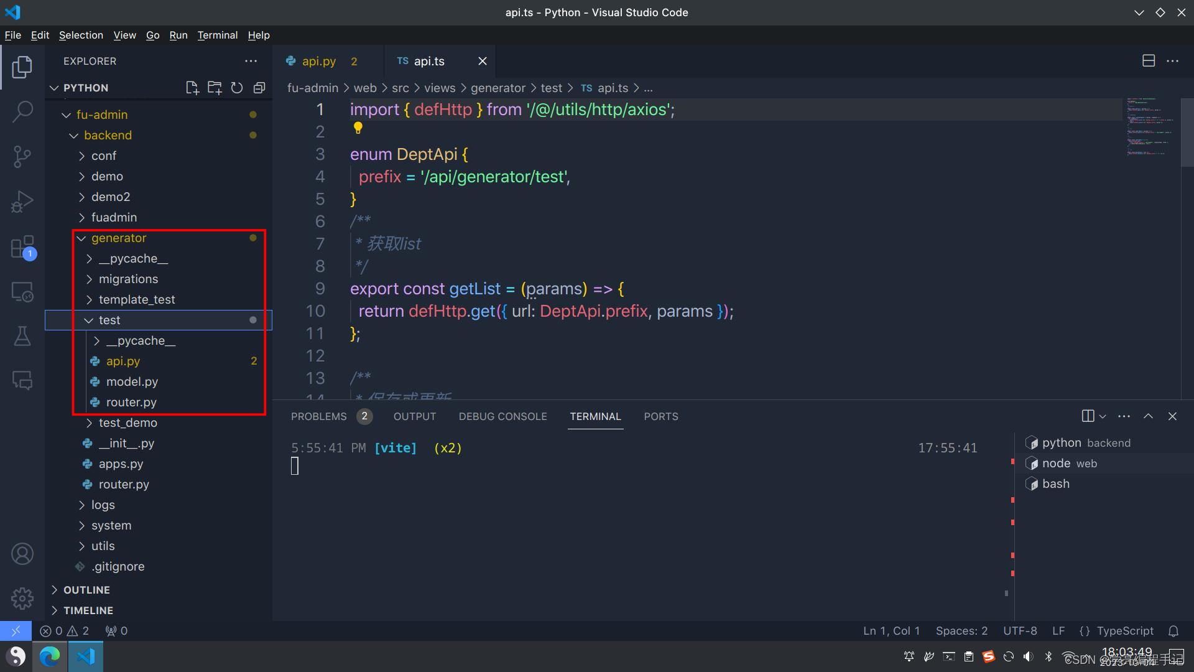
Task: Open model.py from the explorer
Action: pos(132,381)
